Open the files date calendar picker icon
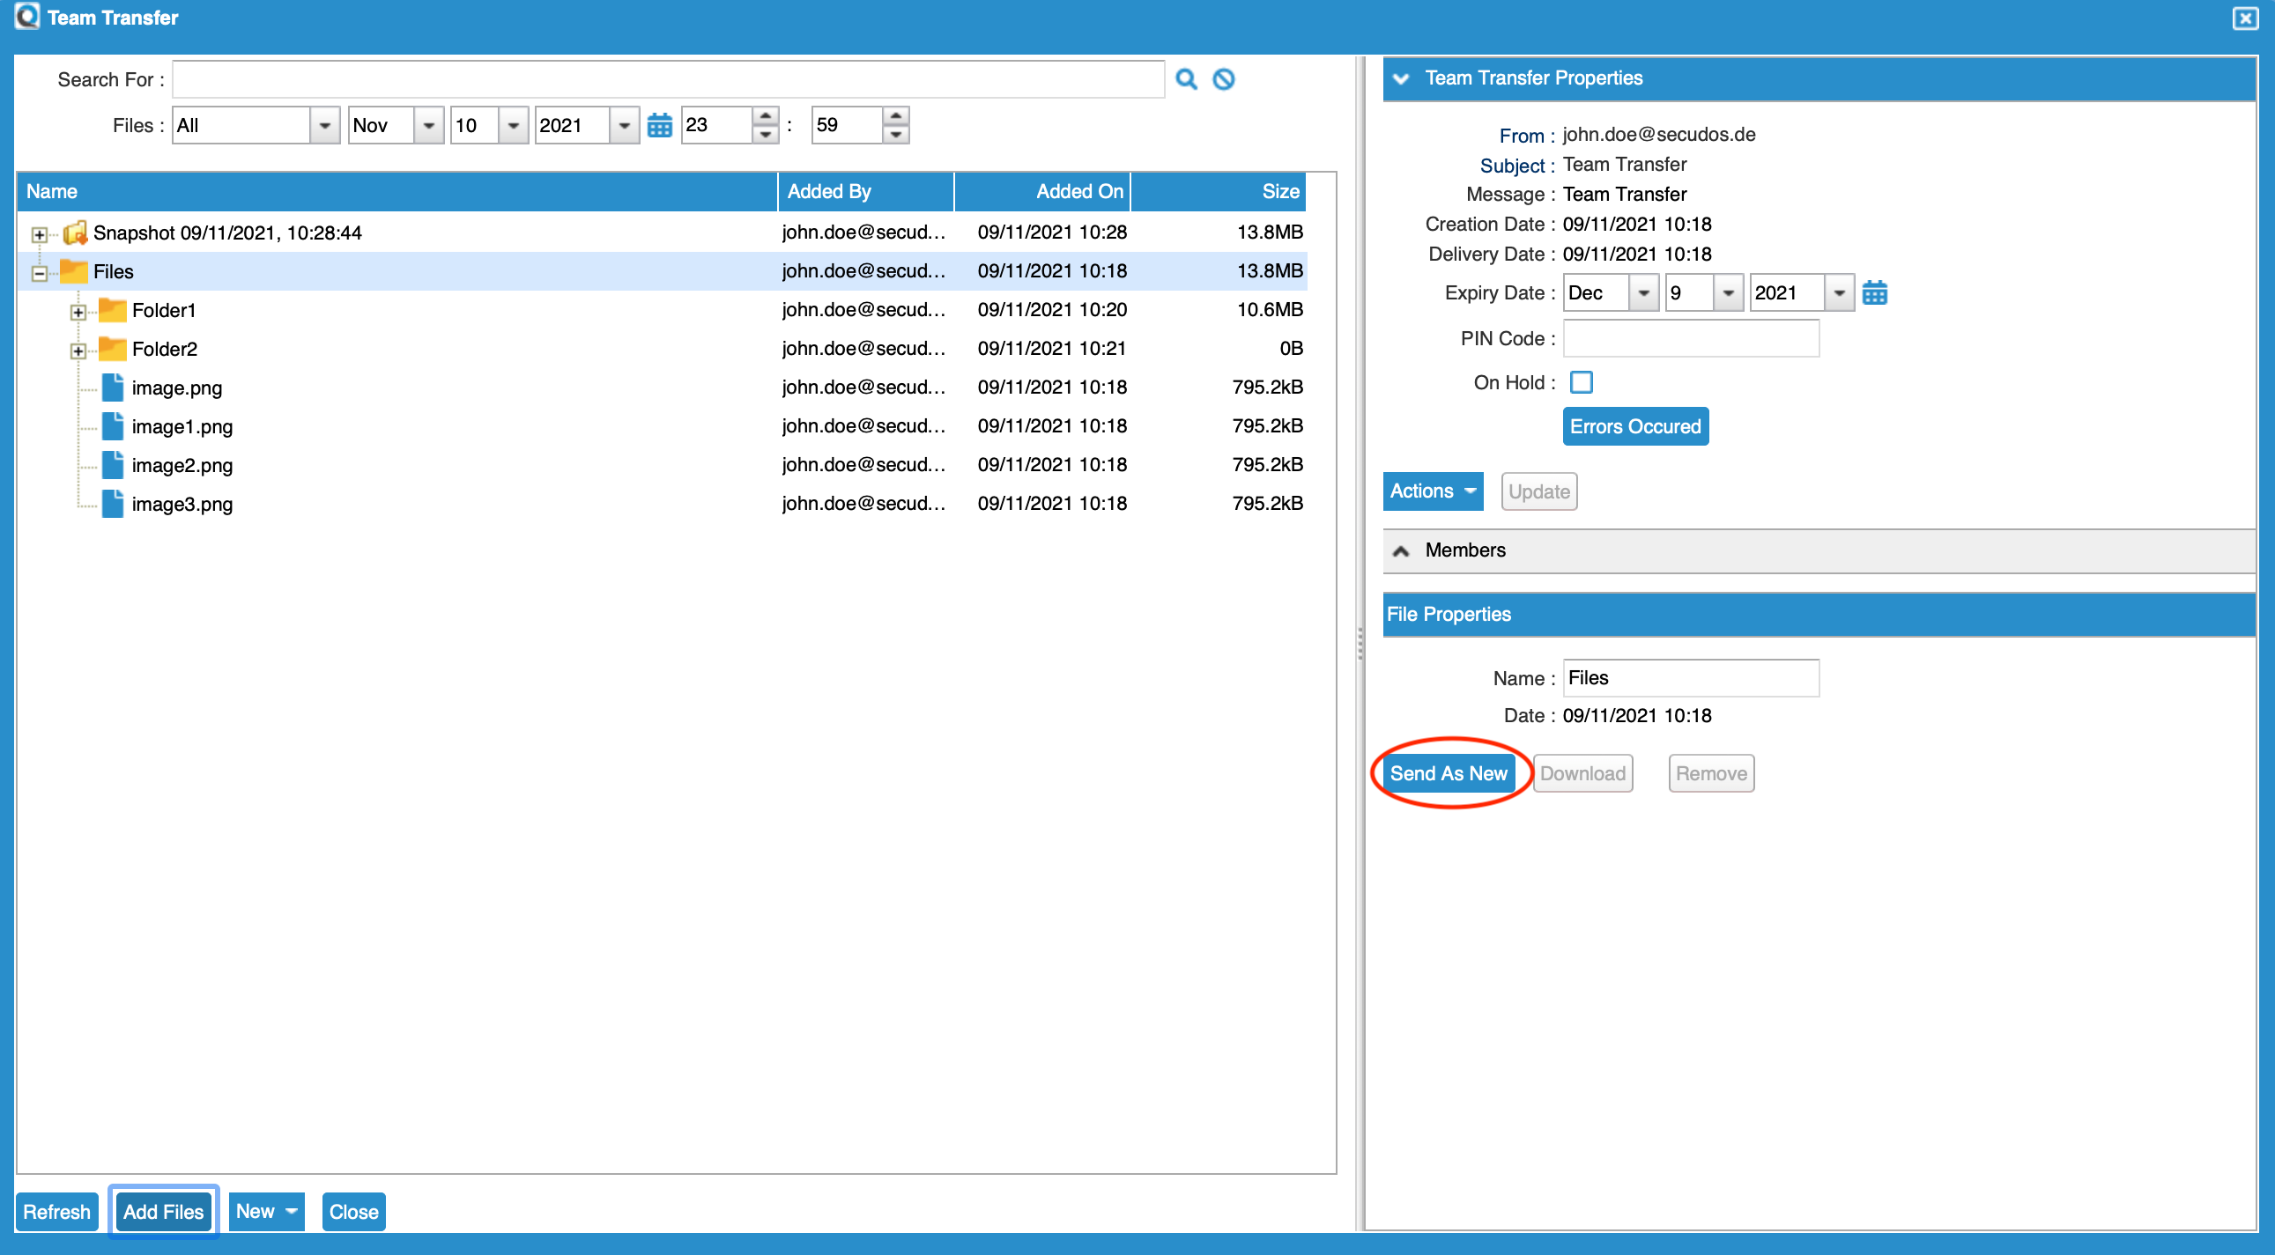This screenshot has width=2275, height=1255. coord(660,125)
